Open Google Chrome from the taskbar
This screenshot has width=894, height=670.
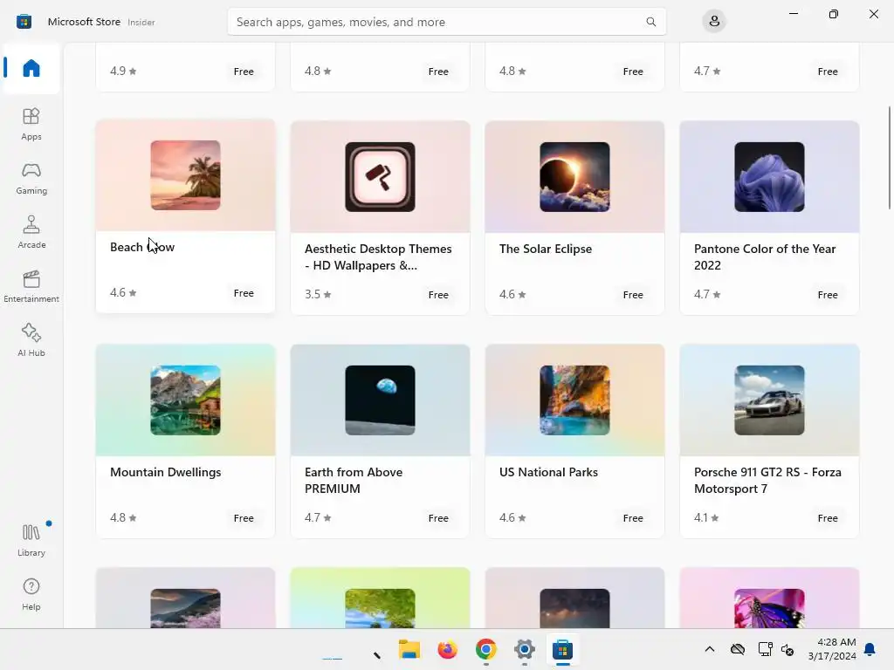click(485, 649)
